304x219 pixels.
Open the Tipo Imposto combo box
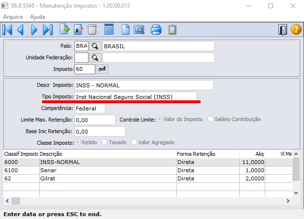(x=135, y=97)
